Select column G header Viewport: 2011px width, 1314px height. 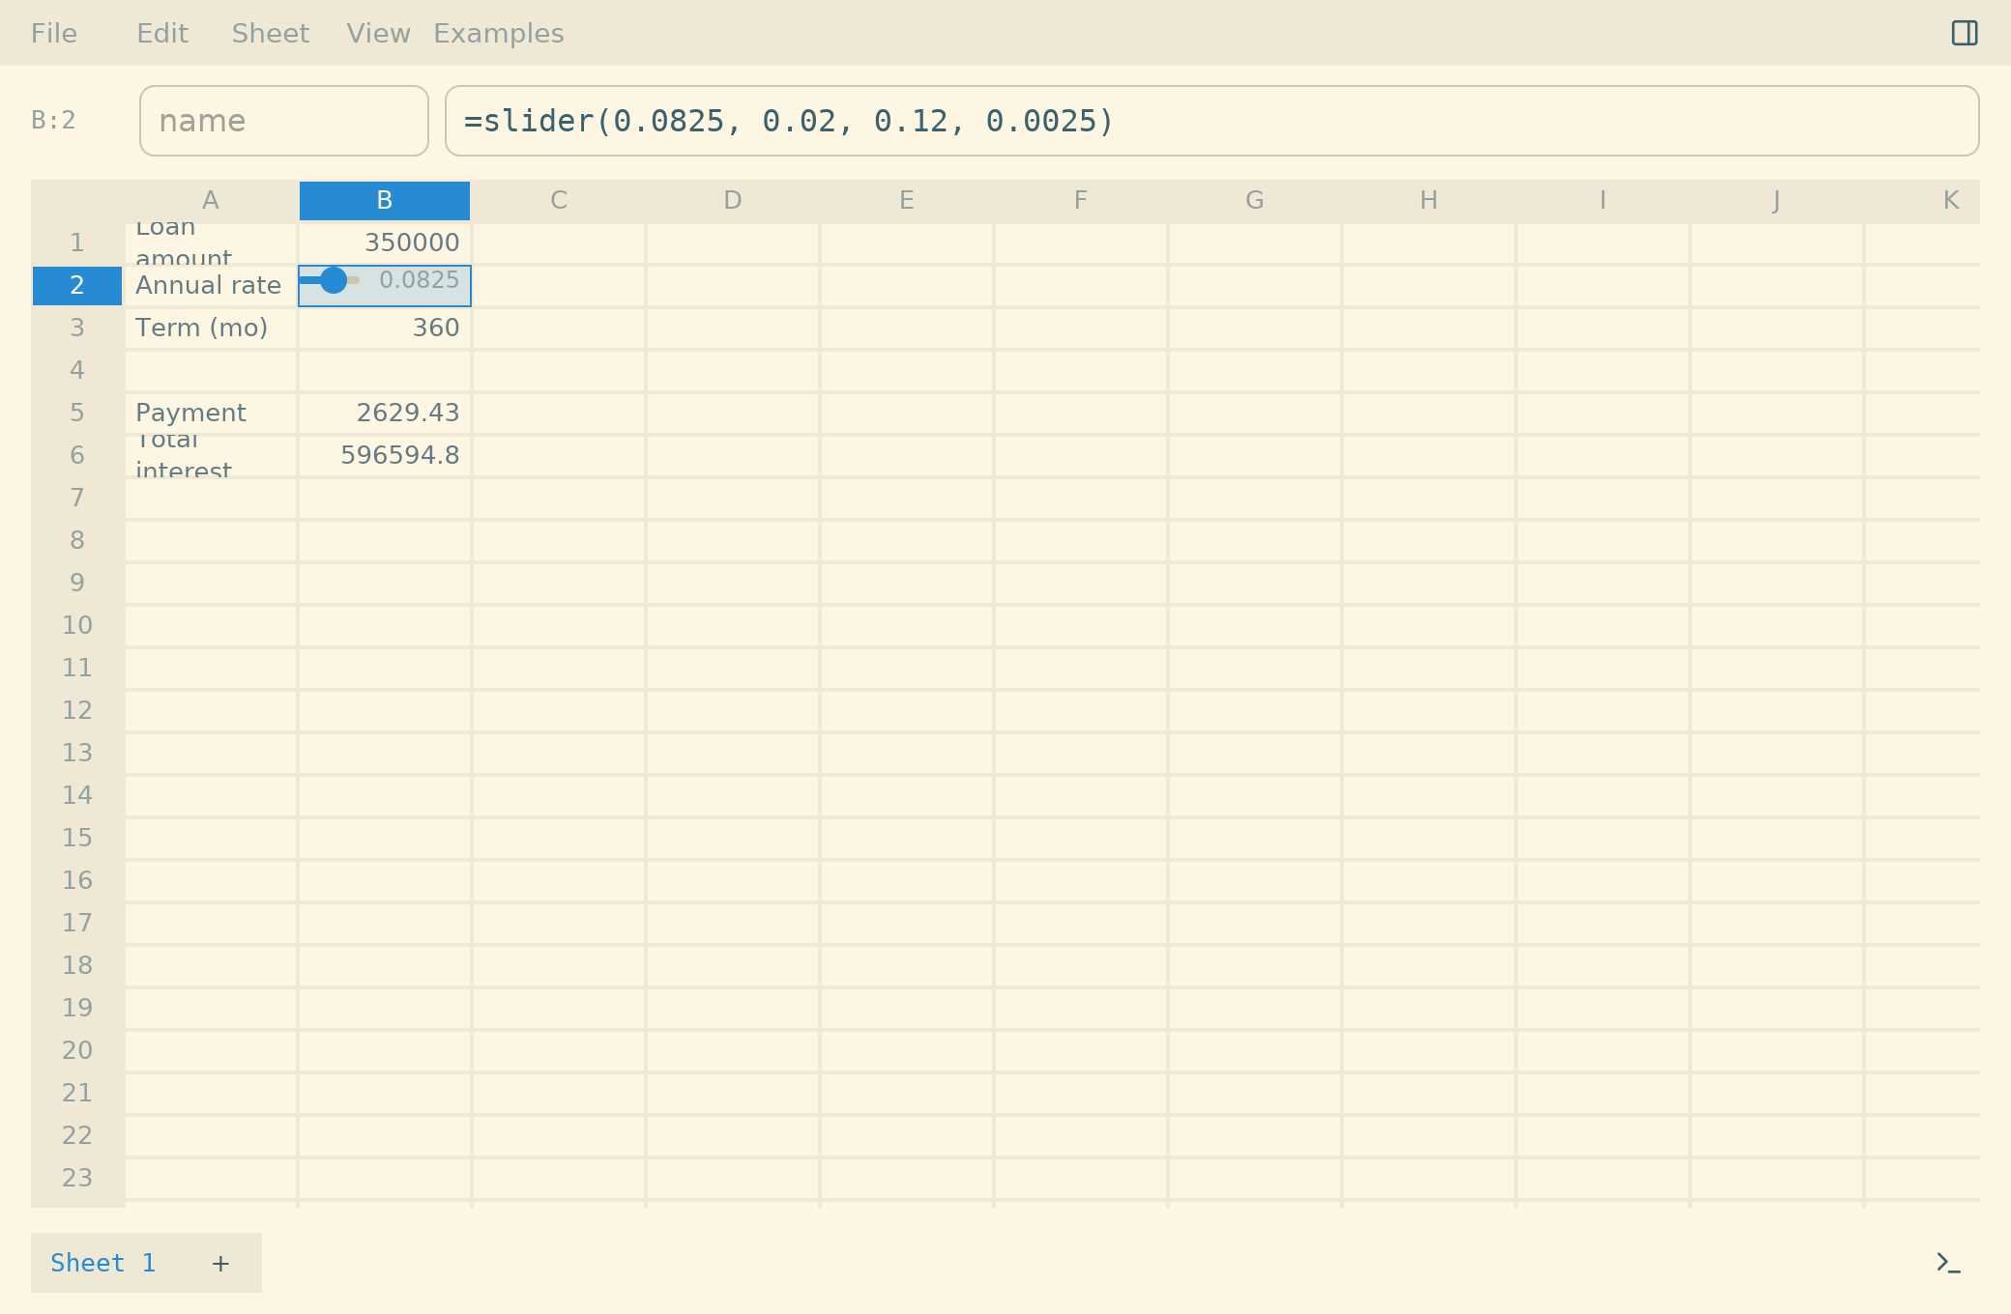pos(1255,201)
